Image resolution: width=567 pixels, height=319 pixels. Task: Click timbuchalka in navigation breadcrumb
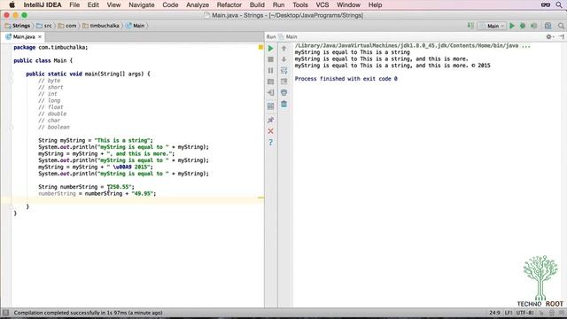101,26
